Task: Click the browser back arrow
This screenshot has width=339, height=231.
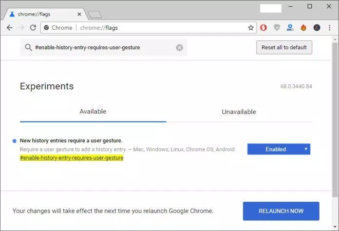Action: tap(10, 28)
